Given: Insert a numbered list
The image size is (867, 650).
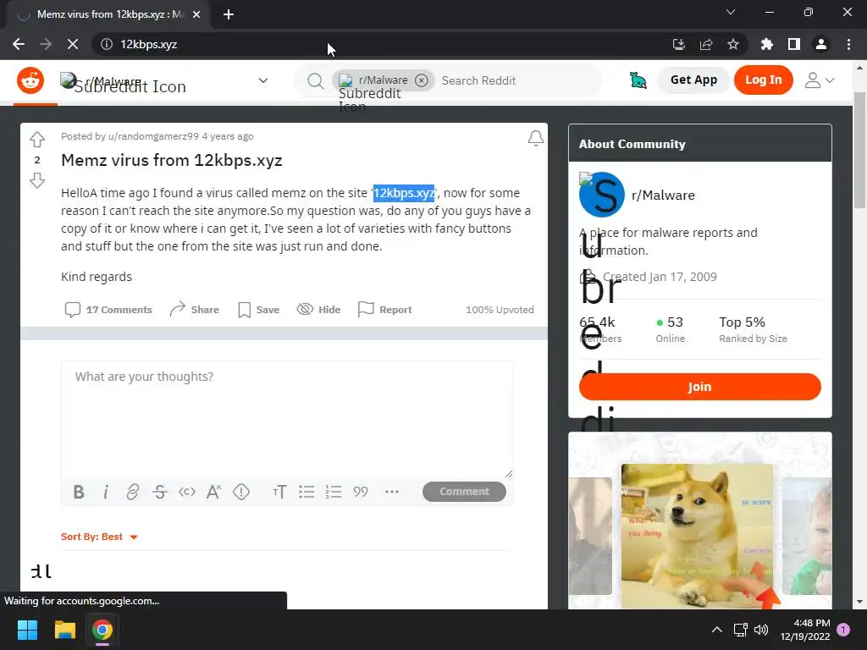Looking at the screenshot, I should click(x=334, y=492).
